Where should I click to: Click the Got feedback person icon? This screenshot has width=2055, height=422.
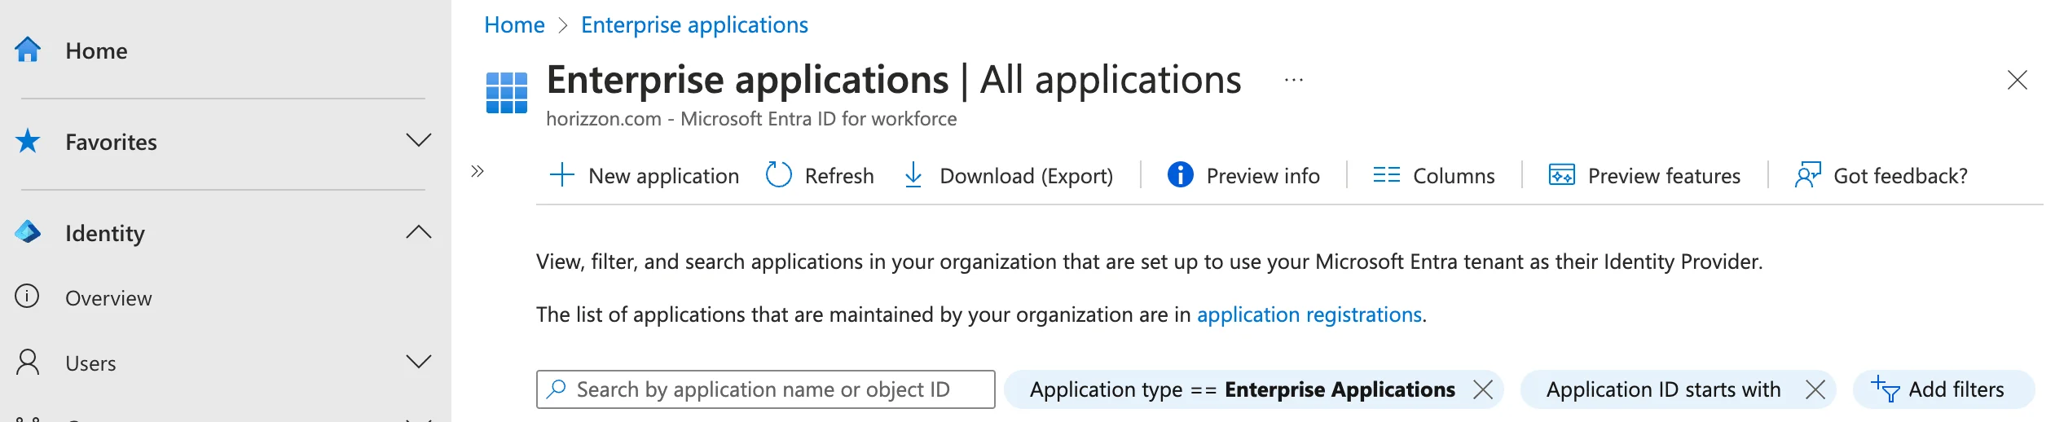(1807, 175)
